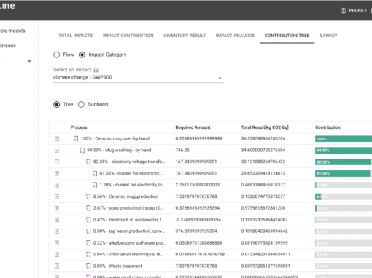Switch to the Impact Contribution tab
The image size is (372, 278).
[128, 36]
